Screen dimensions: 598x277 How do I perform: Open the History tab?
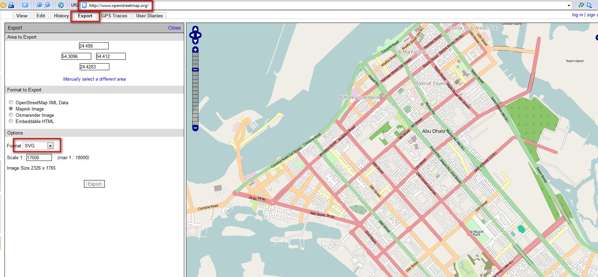tap(61, 16)
